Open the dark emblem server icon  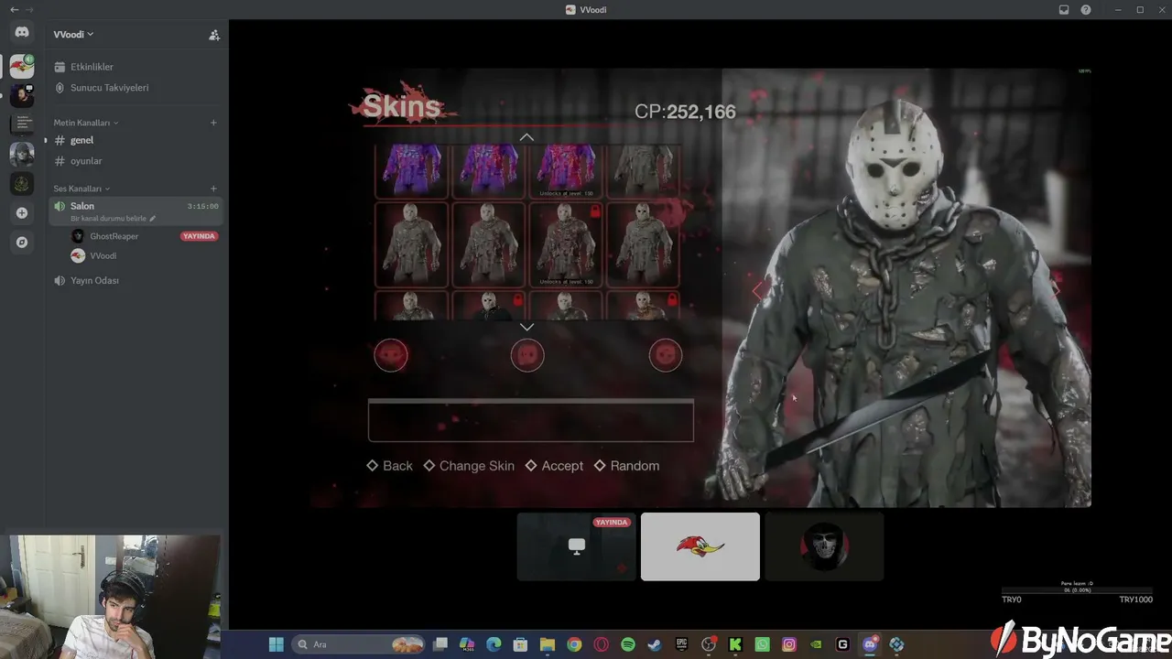pyautogui.click(x=22, y=183)
